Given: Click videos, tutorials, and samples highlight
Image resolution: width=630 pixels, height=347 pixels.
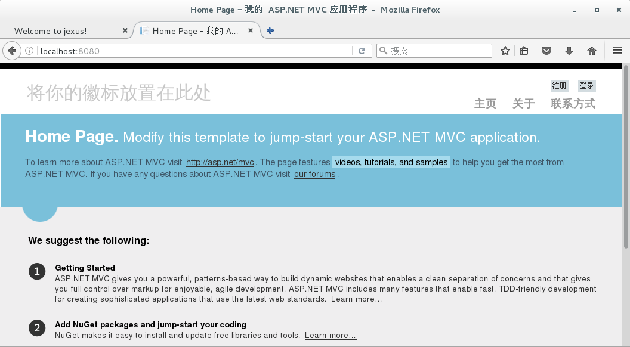Looking at the screenshot, I should [391, 162].
